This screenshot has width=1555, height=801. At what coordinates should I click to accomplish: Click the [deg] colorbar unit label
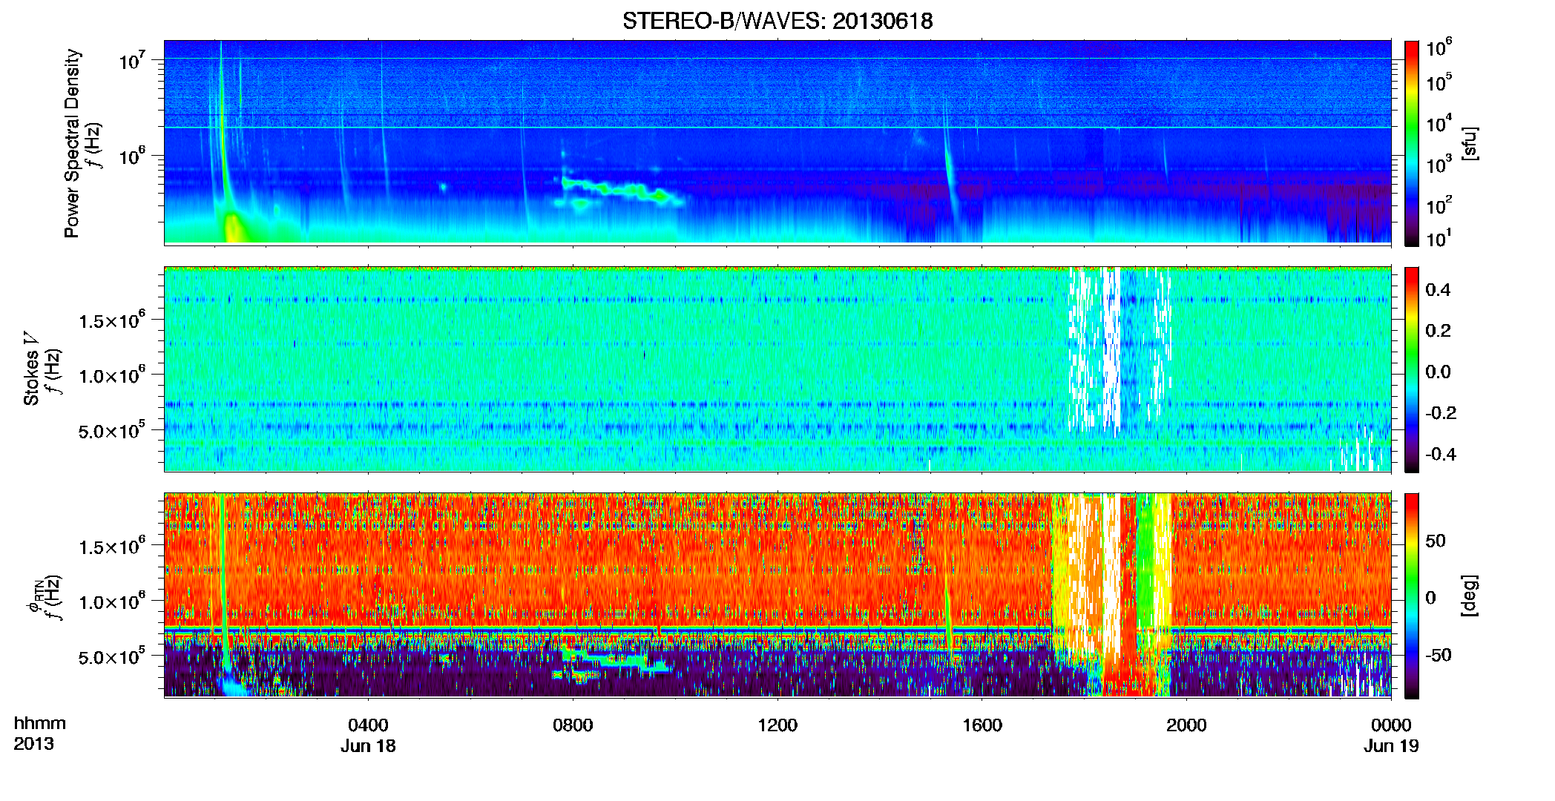1470,596
